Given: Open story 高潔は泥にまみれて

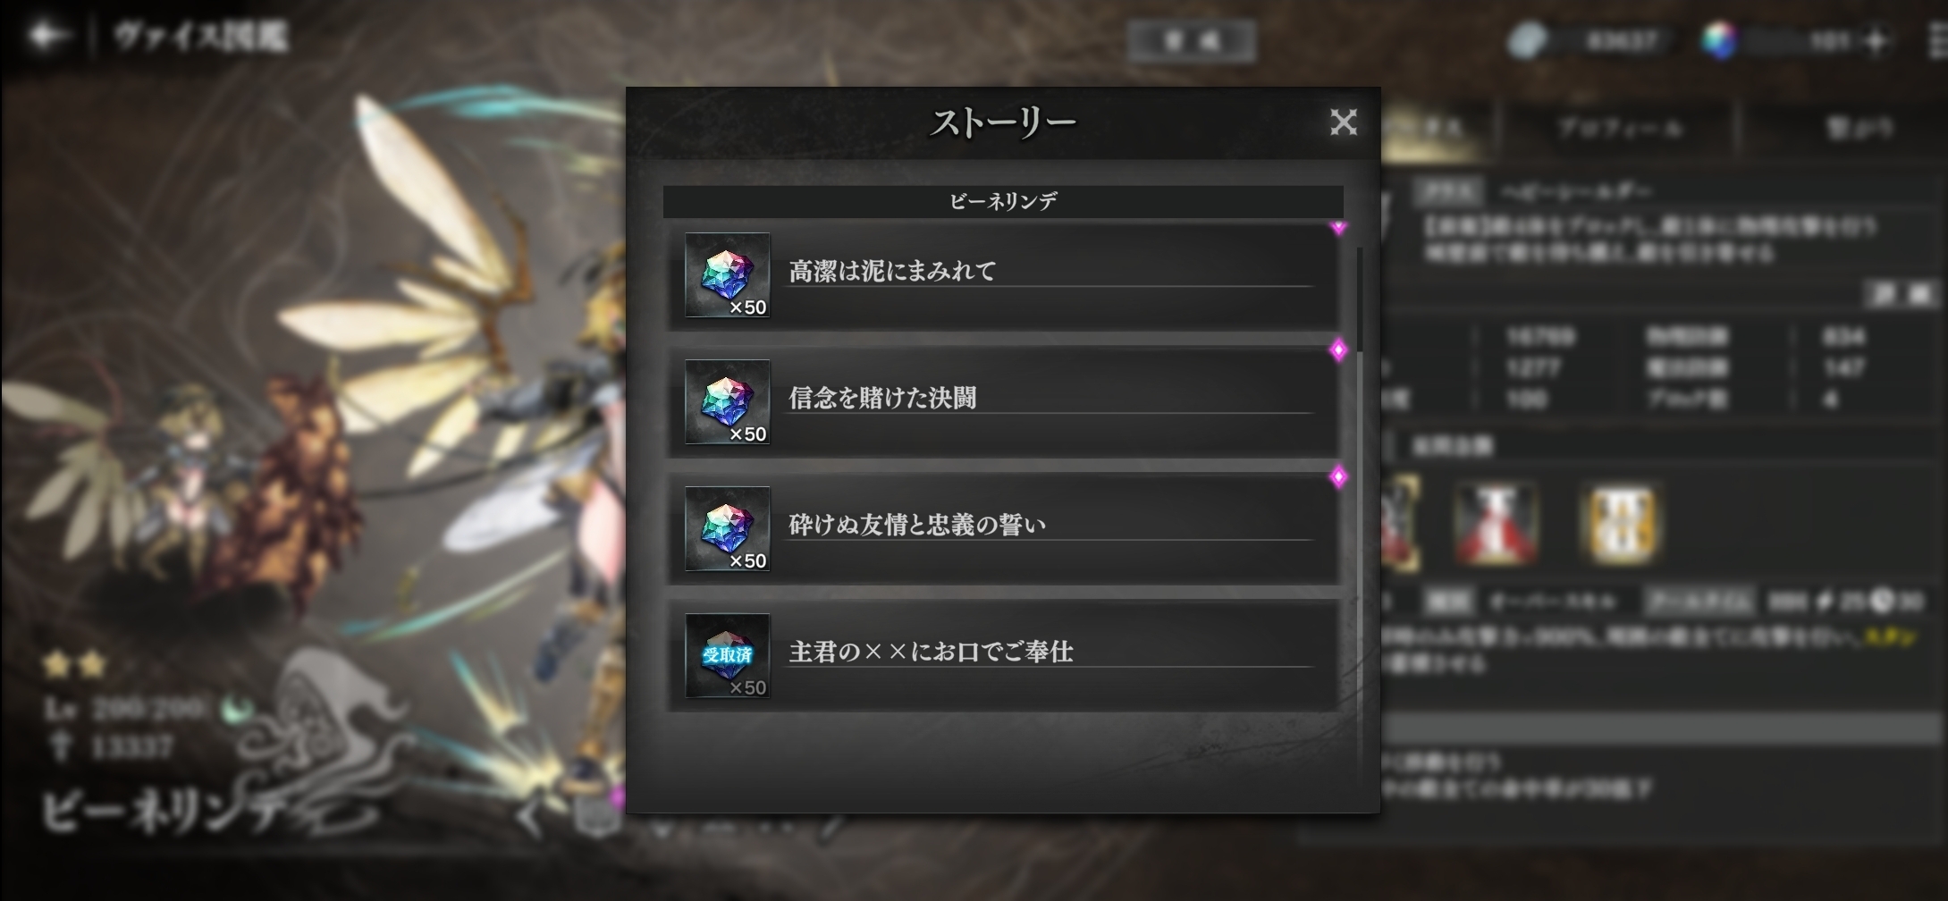Looking at the screenshot, I should coord(1003,275).
